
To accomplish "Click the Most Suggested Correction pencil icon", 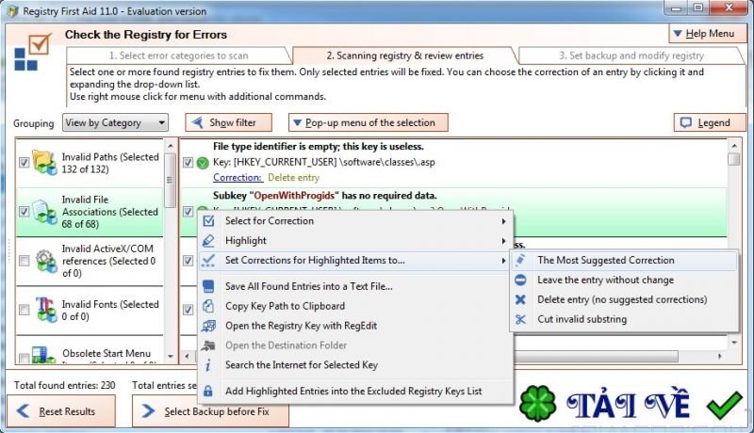I will 520,260.
